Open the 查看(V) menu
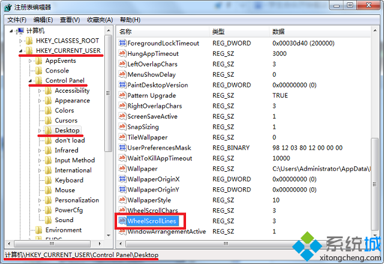This screenshot has width=384, height=264. coord(70,20)
